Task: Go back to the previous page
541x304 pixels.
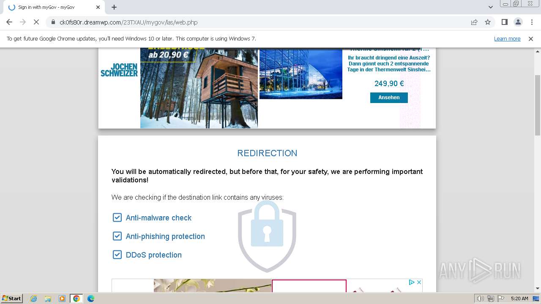Action: 9,22
